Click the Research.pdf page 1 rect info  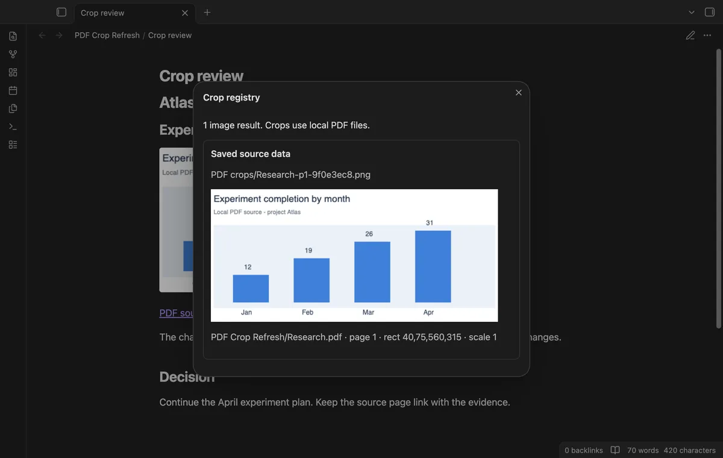coord(354,337)
